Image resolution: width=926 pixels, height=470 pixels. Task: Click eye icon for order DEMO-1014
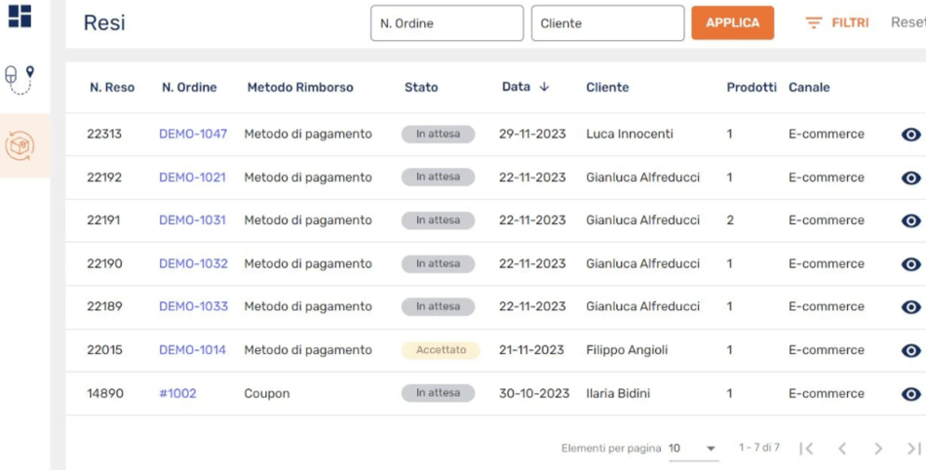tap(910, 350)
